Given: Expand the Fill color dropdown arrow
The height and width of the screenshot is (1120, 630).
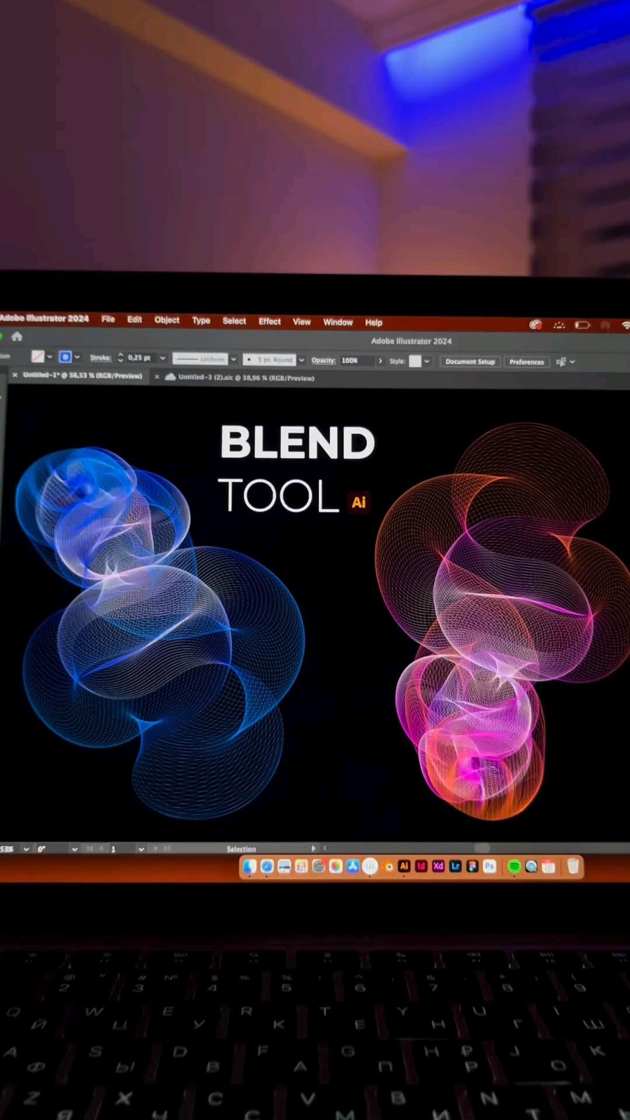Looking at the screenshot, I should pyautogui.click(x=50, y=356).
